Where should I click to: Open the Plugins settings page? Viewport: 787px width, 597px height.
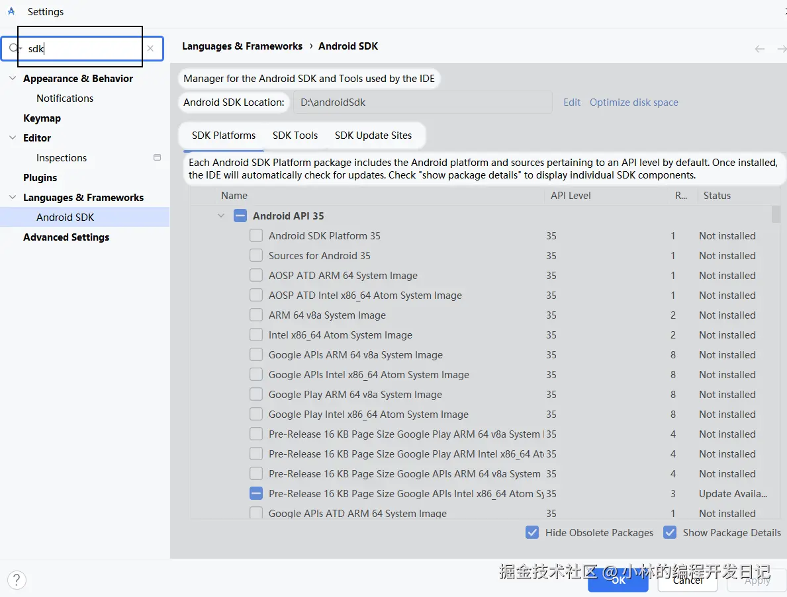coord(40,177)
